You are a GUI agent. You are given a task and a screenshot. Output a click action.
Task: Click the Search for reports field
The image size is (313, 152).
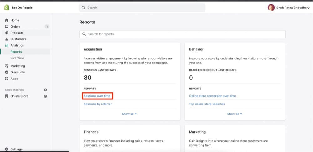click(x=182, y=34)
